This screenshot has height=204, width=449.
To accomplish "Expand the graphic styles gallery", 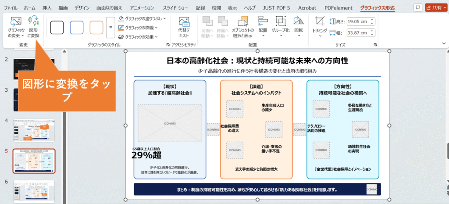I will (110, 28).
